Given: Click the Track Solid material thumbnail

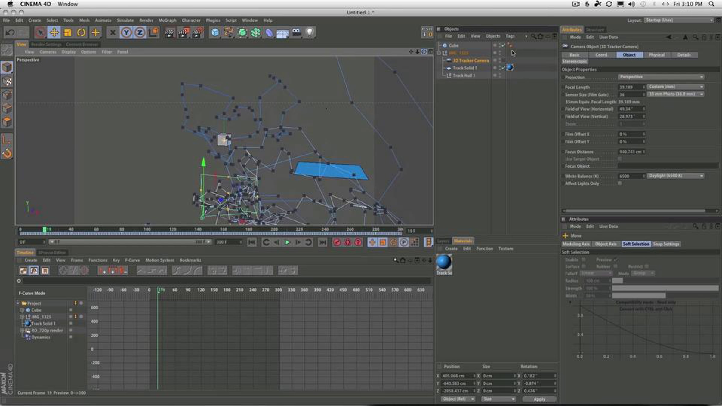Looking at the screenshot, I should [444, 262].
